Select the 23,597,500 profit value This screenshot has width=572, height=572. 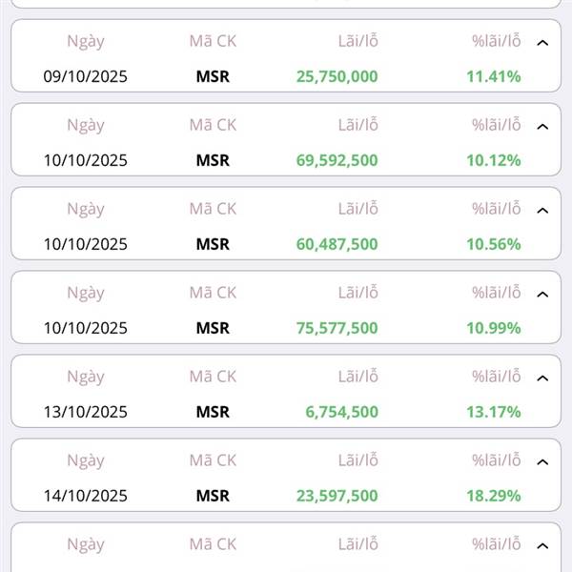click(337, 496)
